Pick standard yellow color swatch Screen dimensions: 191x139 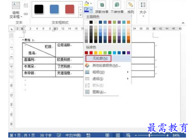coord(101,53)
